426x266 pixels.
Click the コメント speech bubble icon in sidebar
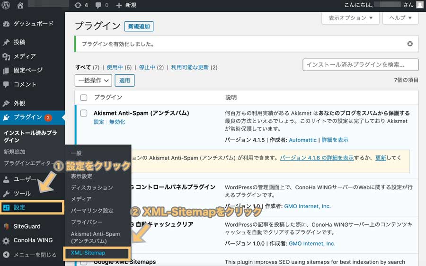pos(6,85)
